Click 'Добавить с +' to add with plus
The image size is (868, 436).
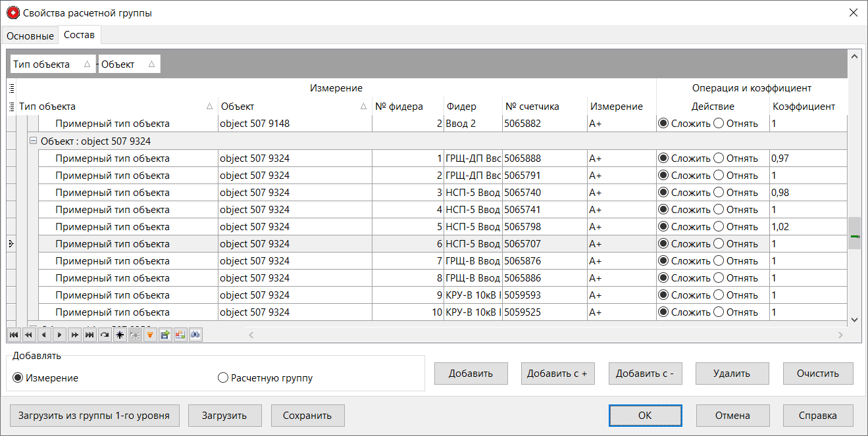(557, 373)
